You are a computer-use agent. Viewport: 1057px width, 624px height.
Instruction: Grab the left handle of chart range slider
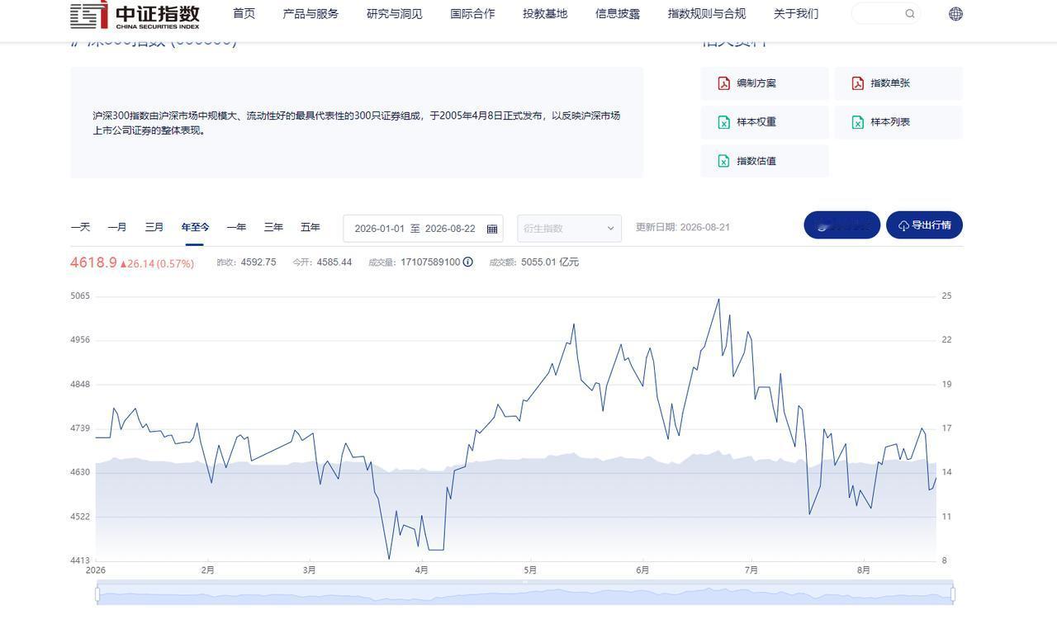click(x=97, y=593)
